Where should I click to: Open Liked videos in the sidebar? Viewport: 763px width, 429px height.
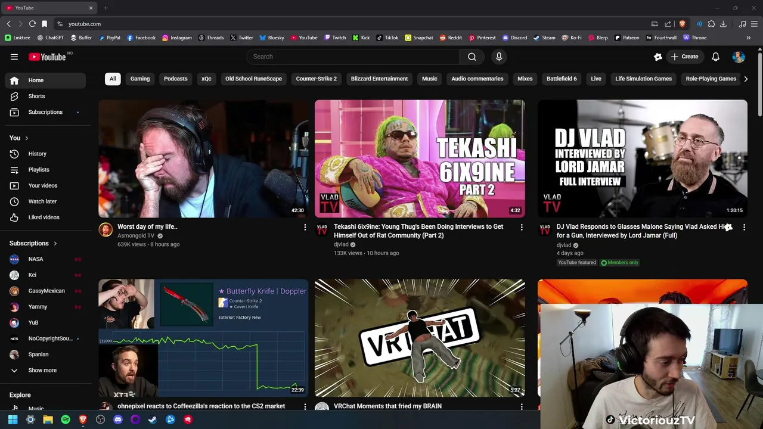[x=45, y=217]
